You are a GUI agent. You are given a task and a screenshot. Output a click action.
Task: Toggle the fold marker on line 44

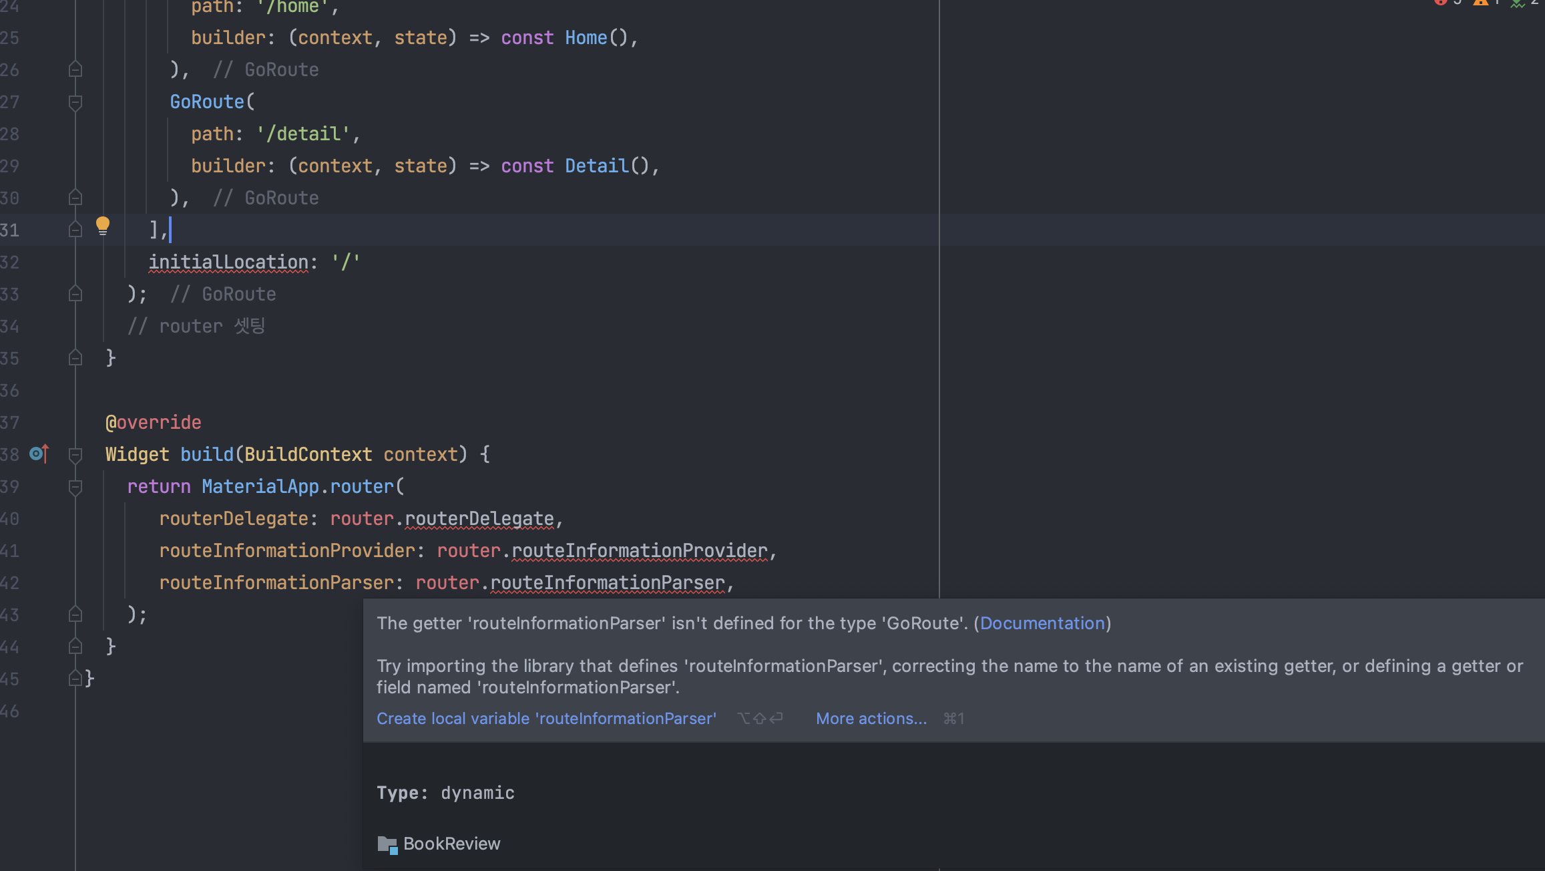click(75, 647)
